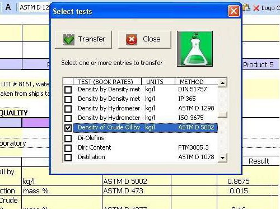Check the ISO 3675 Hydrometer test
This screenshot has width=280, height=209.
[x=68, y=118]
